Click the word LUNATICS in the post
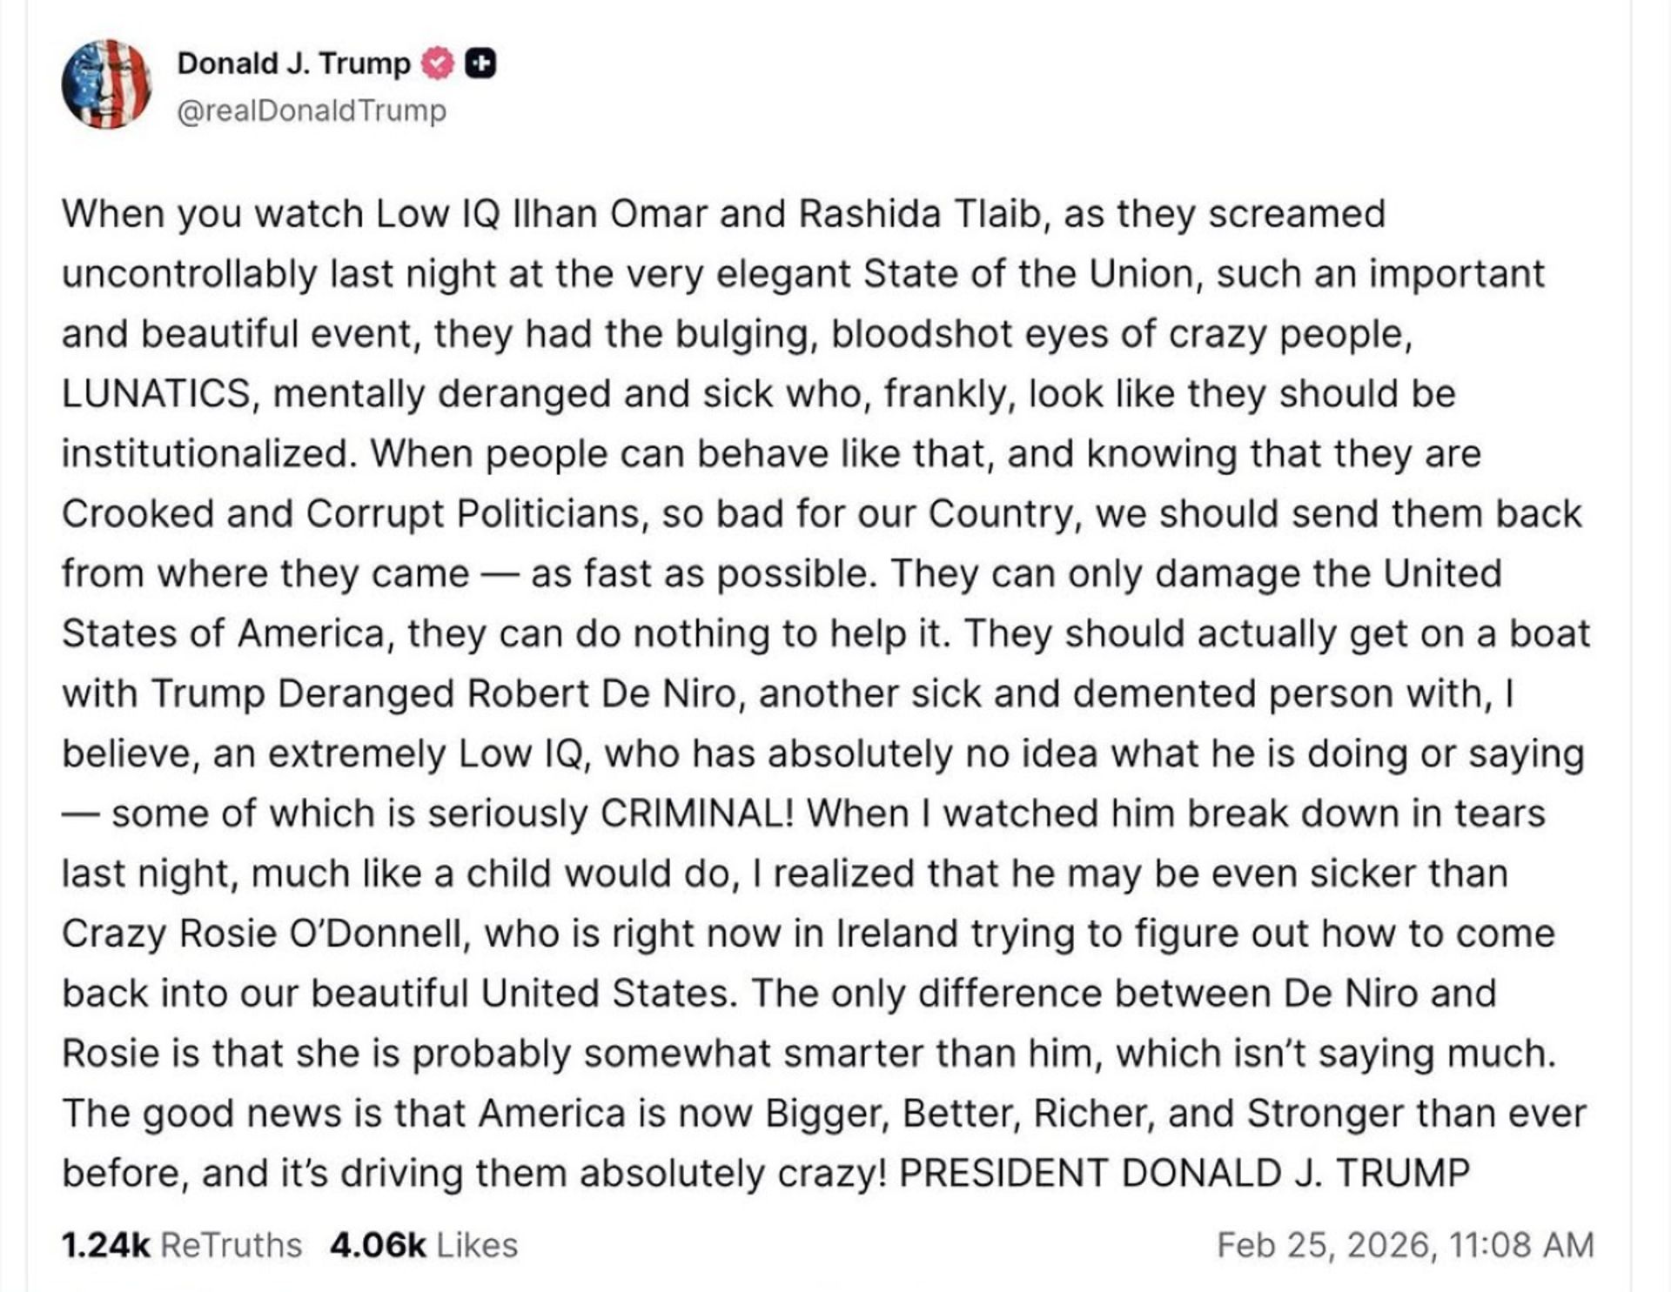Image resolution: width=1671 pixels, height=1292 pixels. 156,394
